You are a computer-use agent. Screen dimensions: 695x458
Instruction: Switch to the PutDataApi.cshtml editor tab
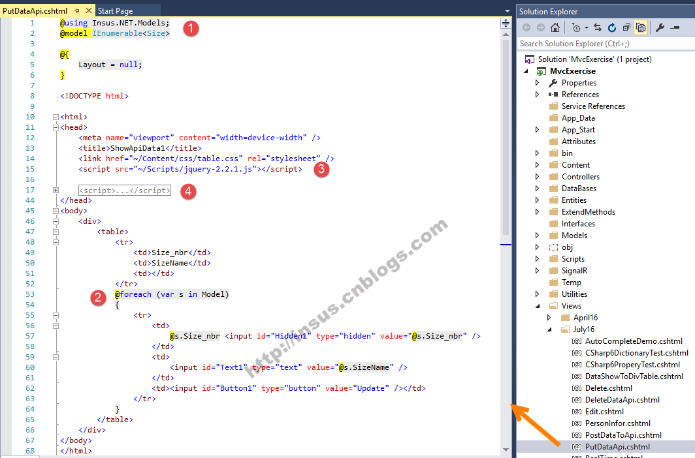[x=35, y=10]
